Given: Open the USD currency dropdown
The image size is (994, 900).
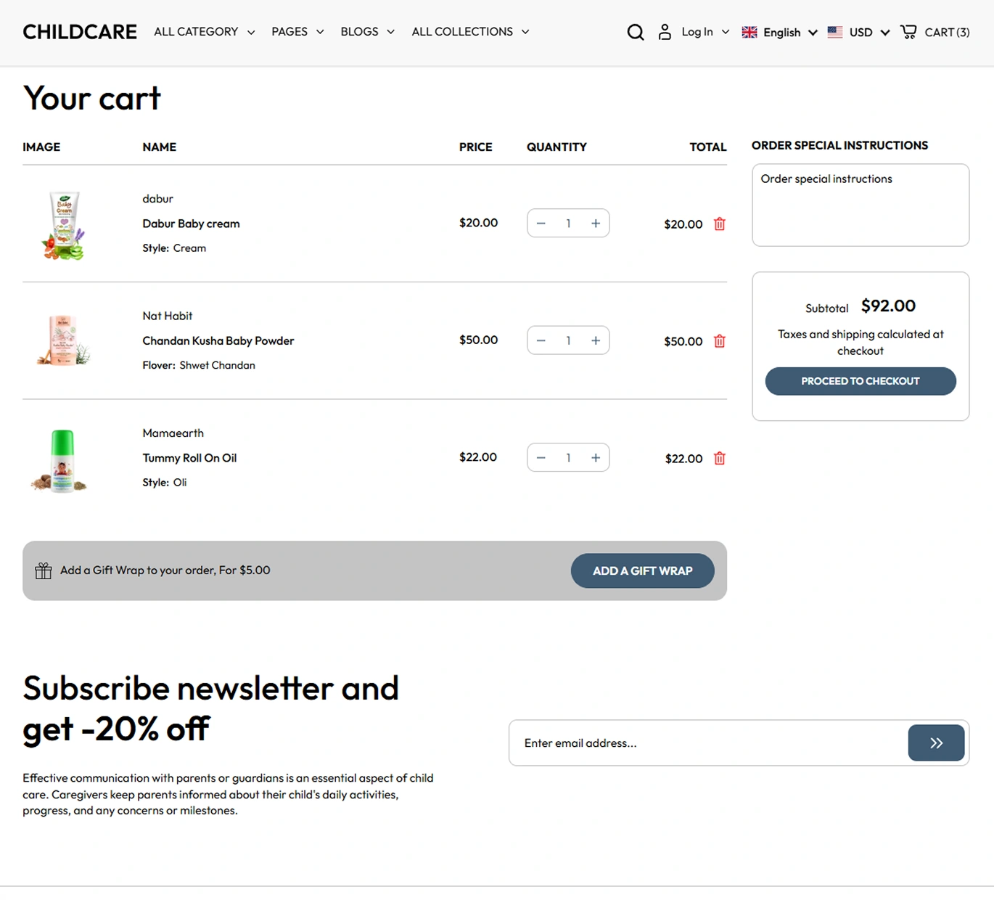Looking at the screenshot, I should click(869, 33).
